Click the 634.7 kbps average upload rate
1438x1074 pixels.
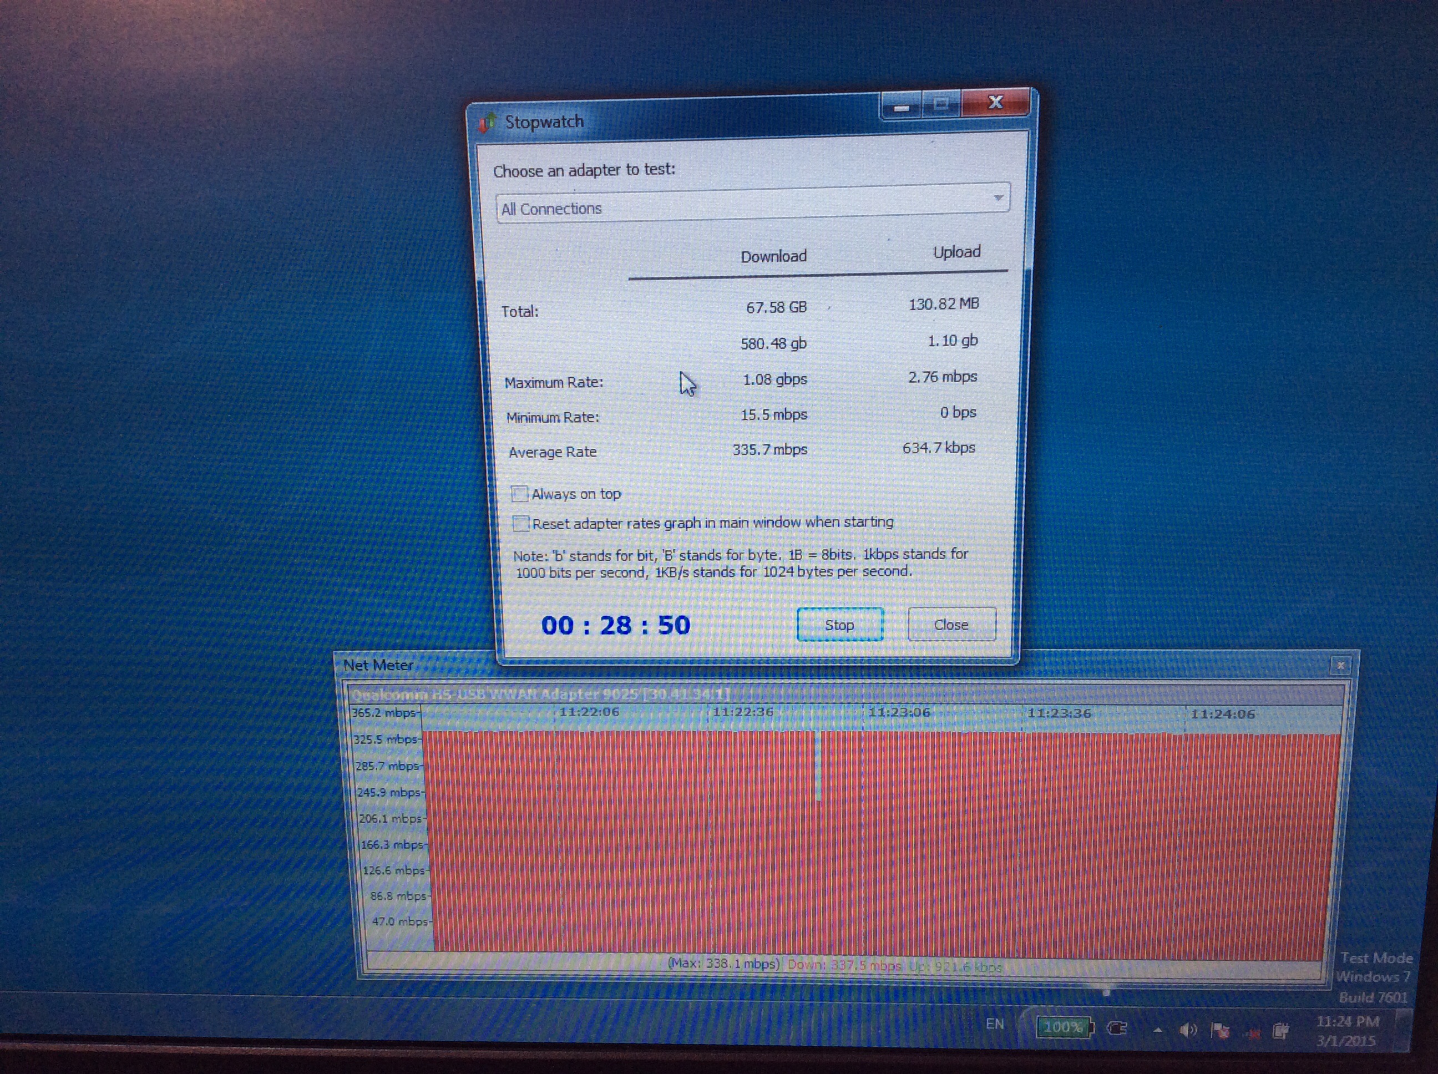pos(939,447)
